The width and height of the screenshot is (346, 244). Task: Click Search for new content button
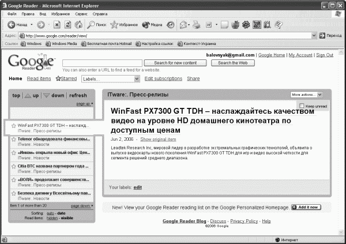pyautogui.click(x=175, y=63)
